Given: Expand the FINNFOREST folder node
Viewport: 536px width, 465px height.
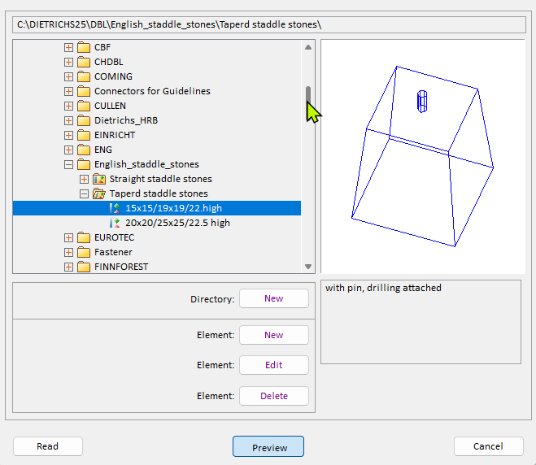Looking at the screenshot, I should [68, 267].
